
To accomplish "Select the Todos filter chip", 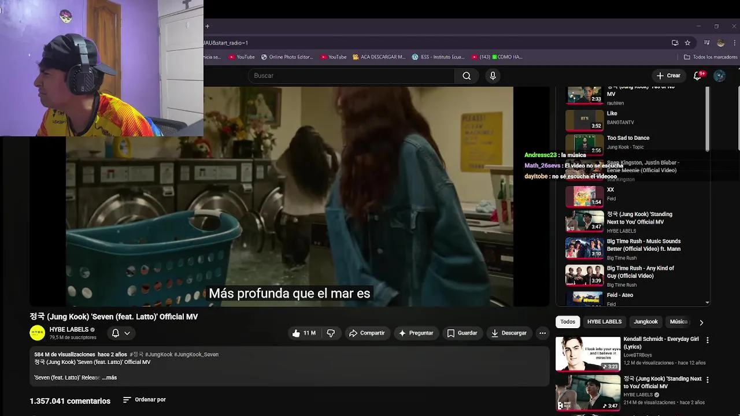I will click(x=568, y=322).
